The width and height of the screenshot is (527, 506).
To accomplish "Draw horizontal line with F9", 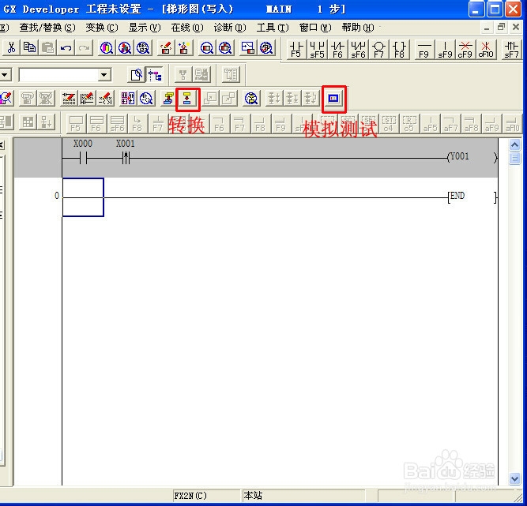I will coord(424,50).
